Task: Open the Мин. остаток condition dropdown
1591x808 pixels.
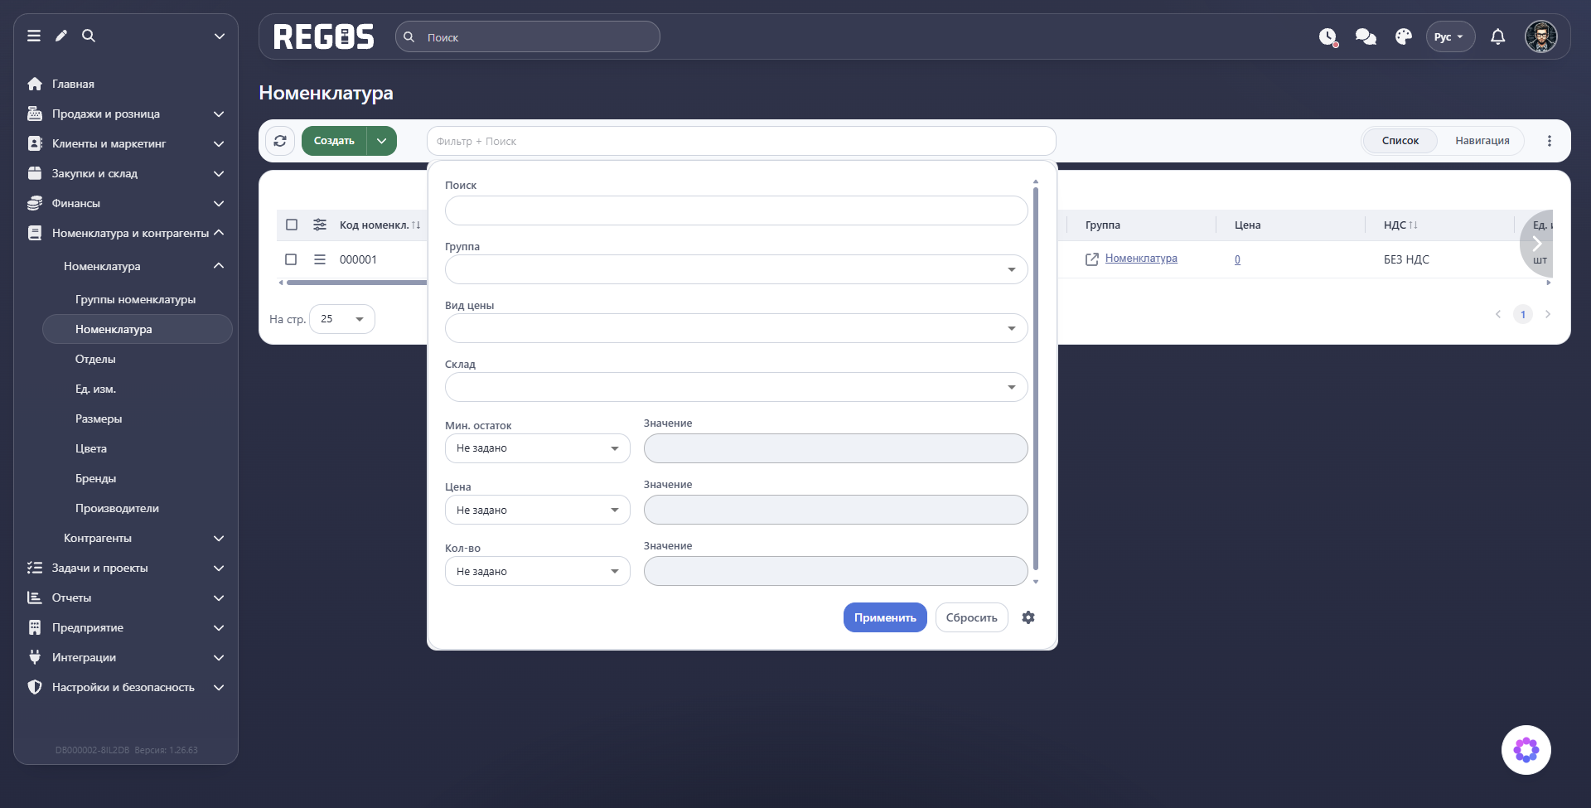Action: click(x=538, y=448)
